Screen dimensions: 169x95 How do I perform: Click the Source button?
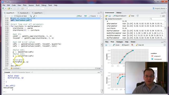click(x=92, y=16)
